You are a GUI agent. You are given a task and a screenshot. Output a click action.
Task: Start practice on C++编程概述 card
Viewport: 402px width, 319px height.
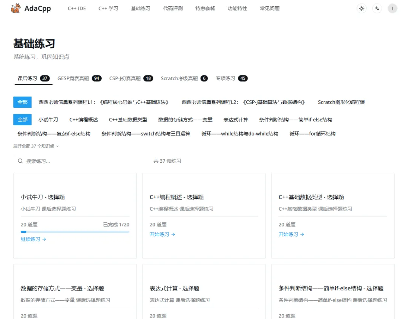click(x=162, y=234)
